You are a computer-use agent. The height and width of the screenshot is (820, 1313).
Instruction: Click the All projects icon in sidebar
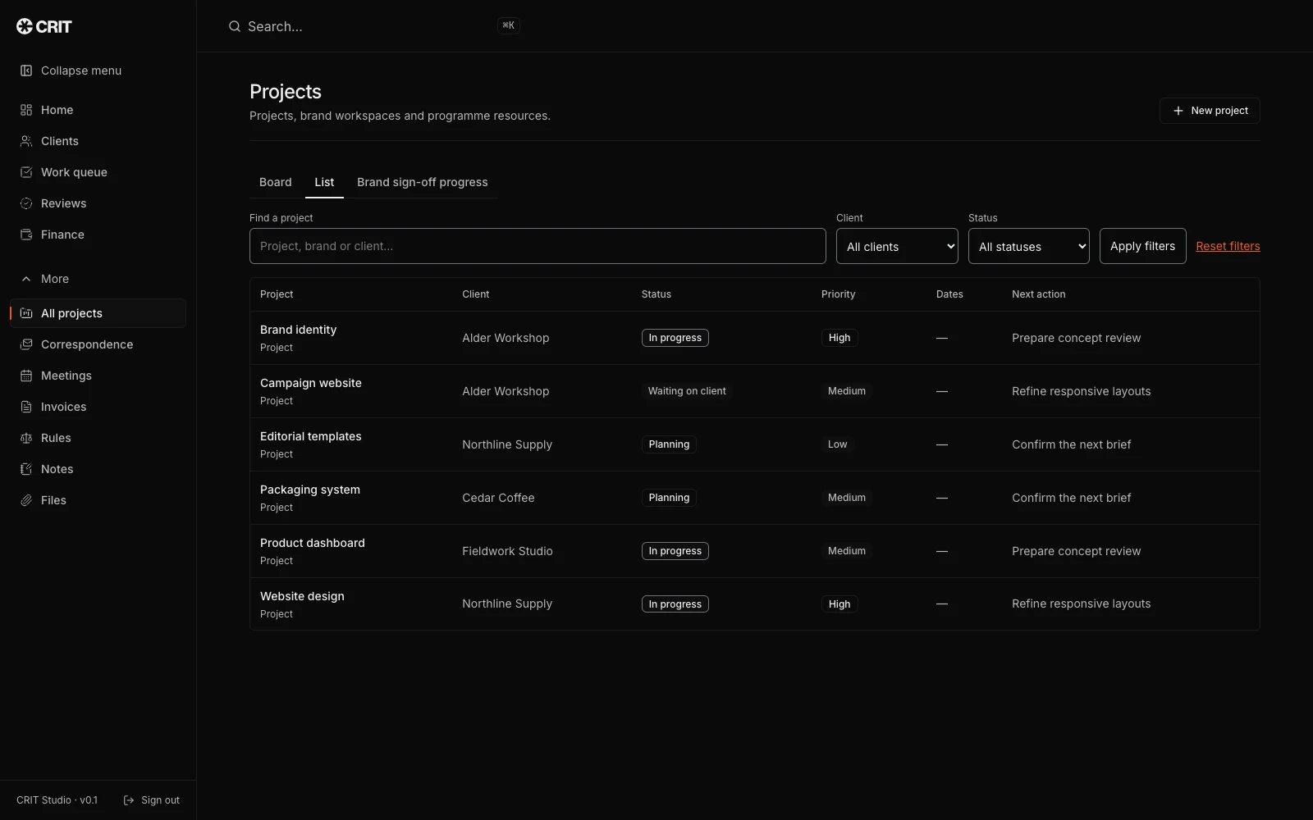pos(26,313)
